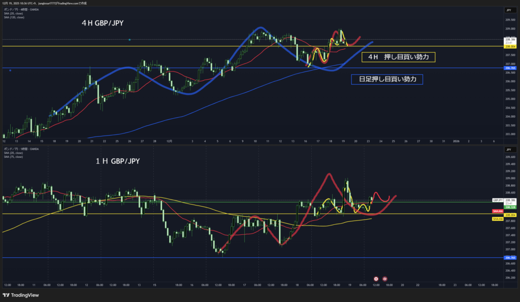The image size is (520, 302).
Task: Click the 206.765 blue price label on 4H axis
Action: click(510, 68)
